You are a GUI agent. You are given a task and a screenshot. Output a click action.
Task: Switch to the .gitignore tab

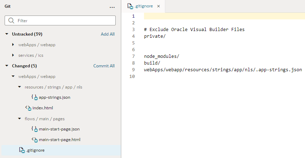(x=143, y=6)
